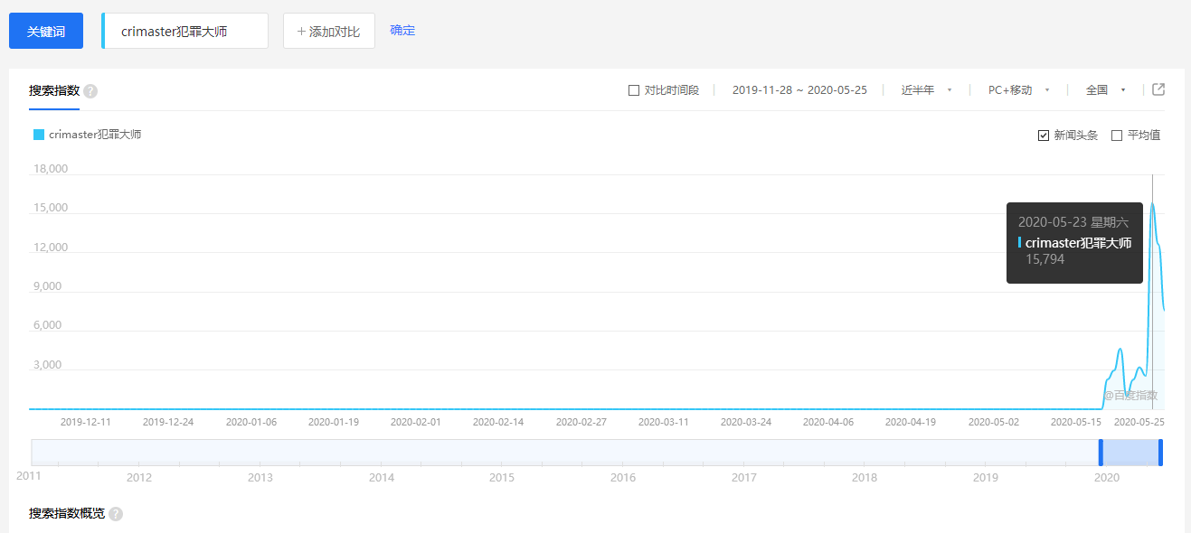Click x-axis date label 2020-01-19
The image size is (1191, 533).
point(334,422)
